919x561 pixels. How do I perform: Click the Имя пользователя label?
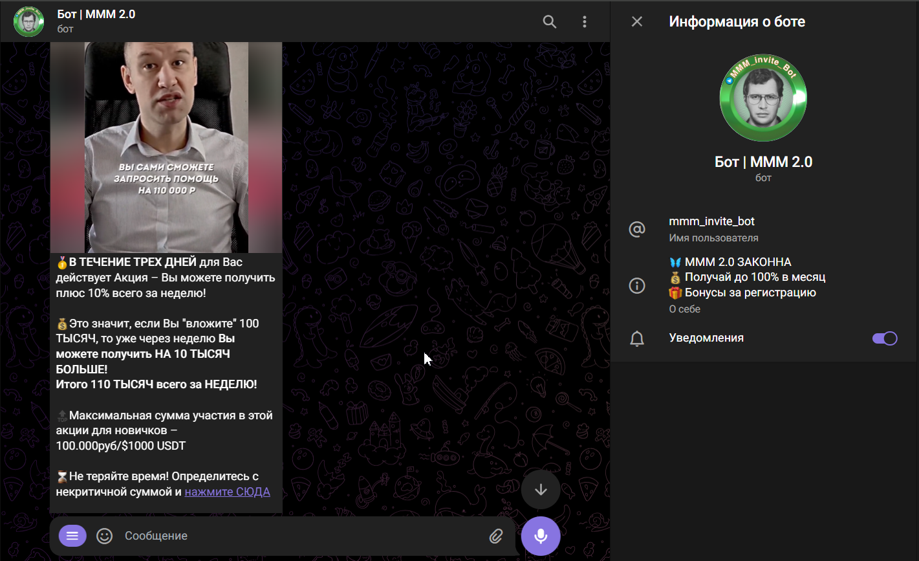[713, 238]
